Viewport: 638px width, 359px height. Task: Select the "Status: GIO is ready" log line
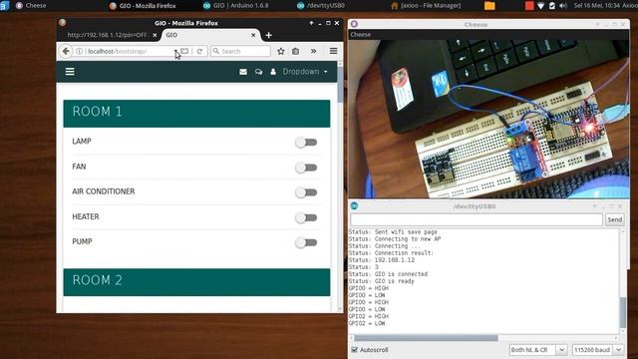point(381,281)
